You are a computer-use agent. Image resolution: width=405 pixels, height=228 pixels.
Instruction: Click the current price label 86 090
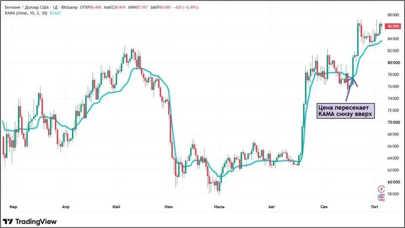tap(393, 26)
